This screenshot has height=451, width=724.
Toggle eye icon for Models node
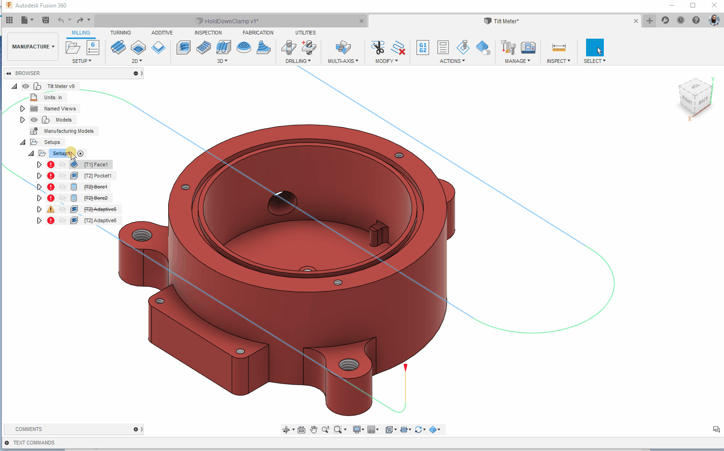click(x=34, y=120)
